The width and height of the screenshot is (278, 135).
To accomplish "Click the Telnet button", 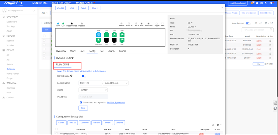I will pyautogui.click(x=83, y=8).
